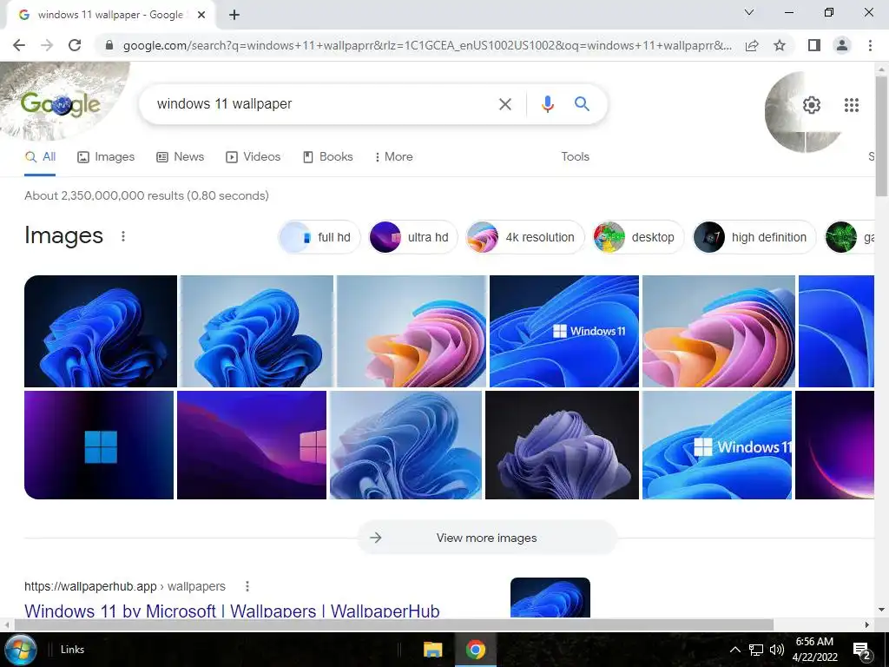This screenshot has width=889, height=667.
Task: Click the vertical scrollbar thumb
Action: (881, 136)
